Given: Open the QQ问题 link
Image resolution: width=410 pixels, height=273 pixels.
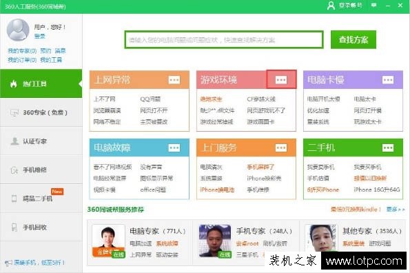Looking at the screenshot, I should [x=150, y=99].
